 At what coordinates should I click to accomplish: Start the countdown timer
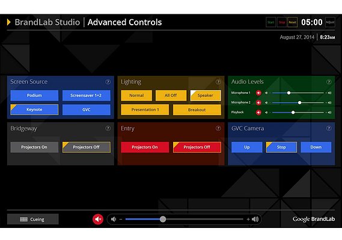pos(271,22)
